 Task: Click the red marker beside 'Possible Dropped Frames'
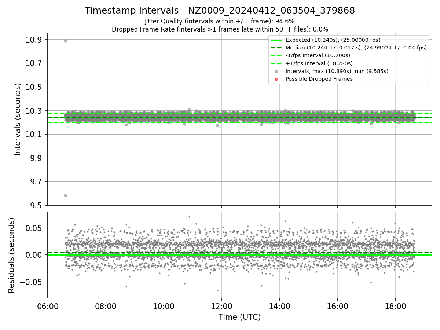276,79
